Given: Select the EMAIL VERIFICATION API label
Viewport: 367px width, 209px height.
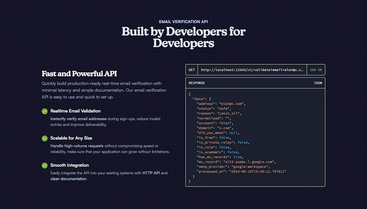Looking at the screenshot, I should click(x=183, y=21).
